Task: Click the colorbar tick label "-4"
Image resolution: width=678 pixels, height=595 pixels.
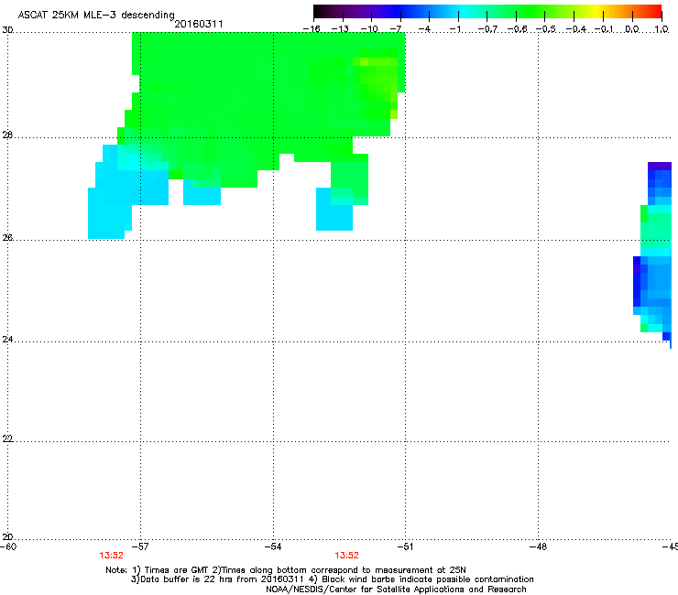Action: tap(424, 29)
